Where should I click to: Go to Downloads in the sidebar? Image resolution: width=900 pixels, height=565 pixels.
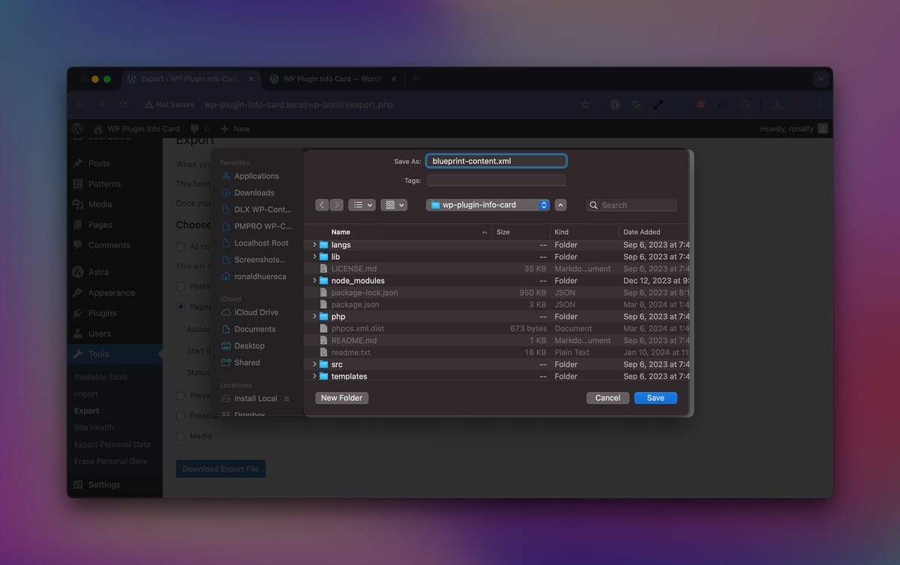tap(254, 193)
